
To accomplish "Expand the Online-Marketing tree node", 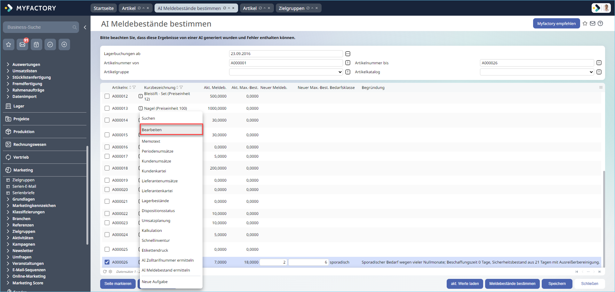I will 8,276.
